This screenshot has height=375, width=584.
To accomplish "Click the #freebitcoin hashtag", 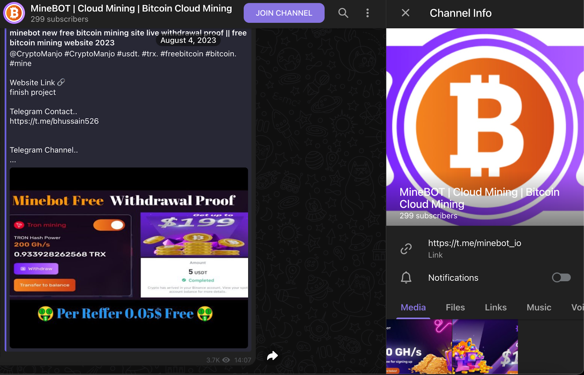I will click(x=181, y=54).
